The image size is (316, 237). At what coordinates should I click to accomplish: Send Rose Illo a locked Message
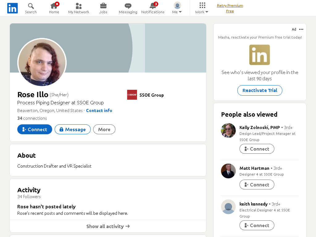tap(73, 129)
